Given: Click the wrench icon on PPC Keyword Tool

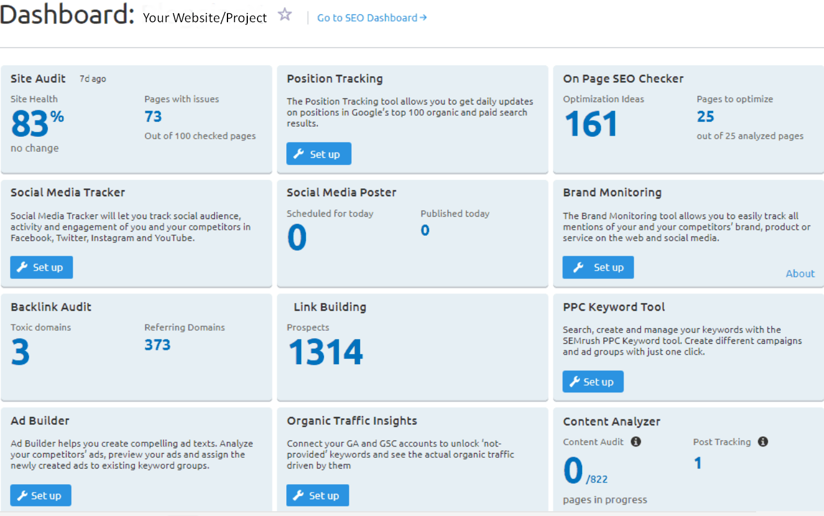Looking at the screenshot, I should click(573, 381).
